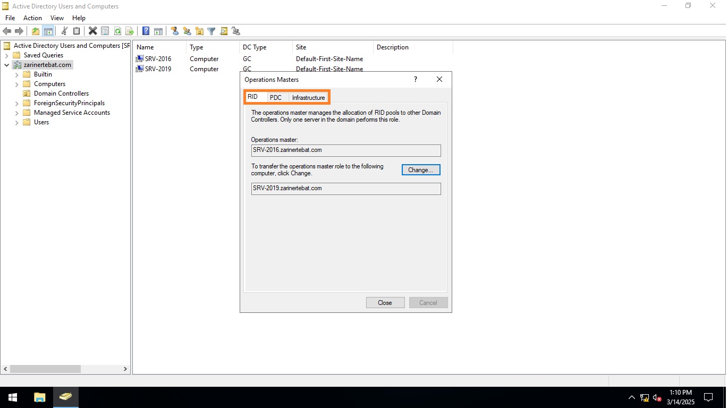Select the Builtin tree item

(x=43, y=74)
